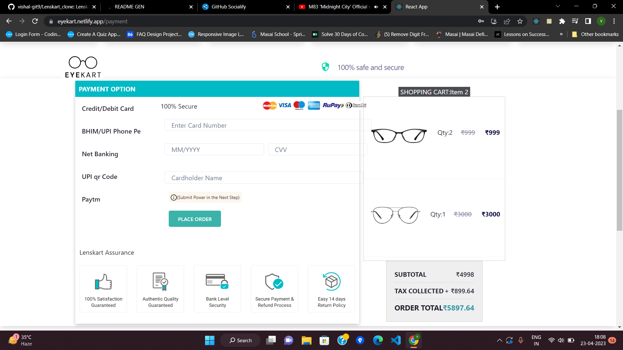Choose Paytm as payment option
This screenshot has height=350, width=623.
click(x=91, y=200)
